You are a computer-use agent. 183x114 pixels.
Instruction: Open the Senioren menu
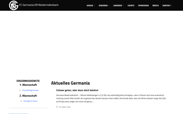pyautogui.click(x=103, y=5)
